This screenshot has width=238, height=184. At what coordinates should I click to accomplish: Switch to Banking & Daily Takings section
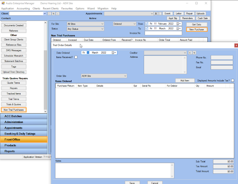pyautogui.click(x=24, y=134)
